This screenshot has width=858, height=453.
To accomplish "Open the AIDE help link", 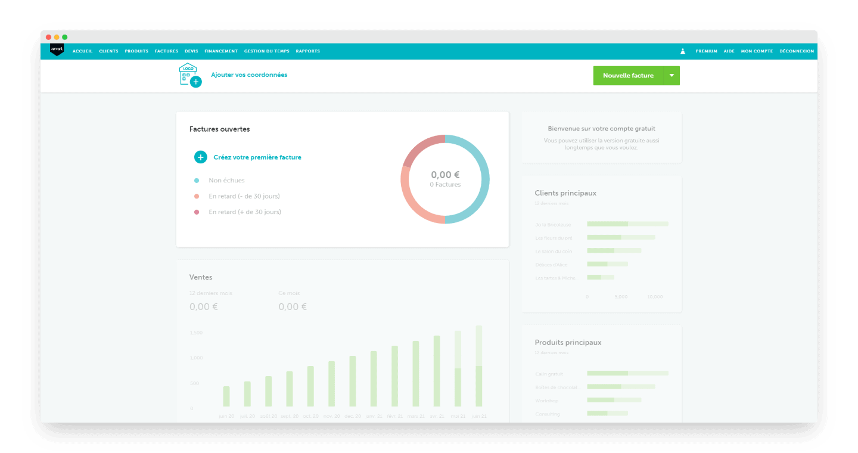I will (729, 51).
